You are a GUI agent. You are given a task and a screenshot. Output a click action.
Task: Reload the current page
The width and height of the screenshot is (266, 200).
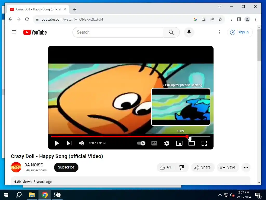pos(27,19)
